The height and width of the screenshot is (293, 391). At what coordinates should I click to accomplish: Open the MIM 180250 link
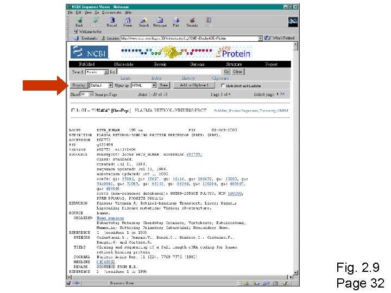point(235,193)
